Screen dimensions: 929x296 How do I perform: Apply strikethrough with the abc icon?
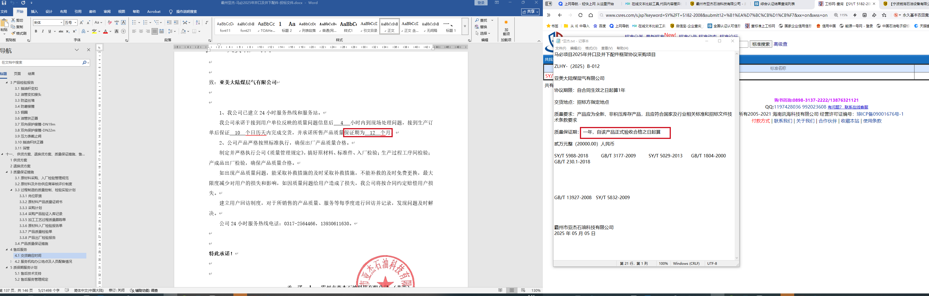(x=61, y=31)
